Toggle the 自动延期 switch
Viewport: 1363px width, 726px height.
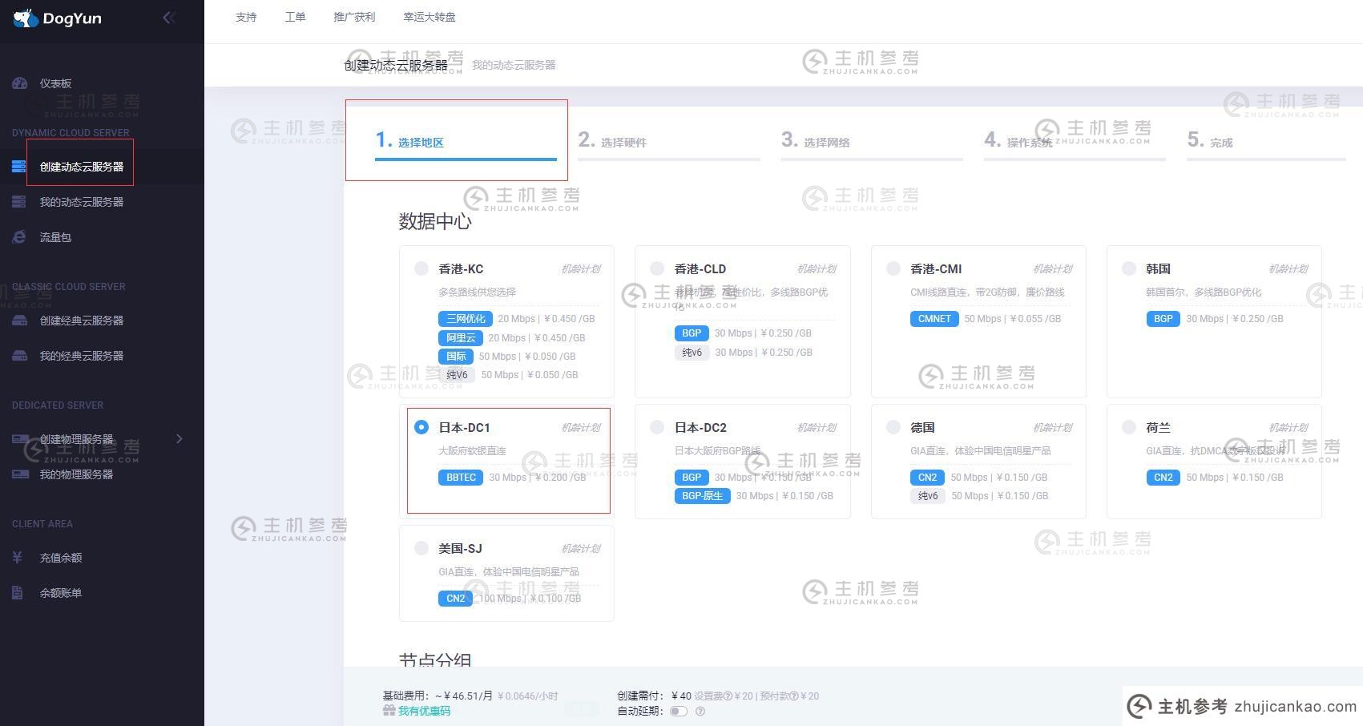coord(679,711)
